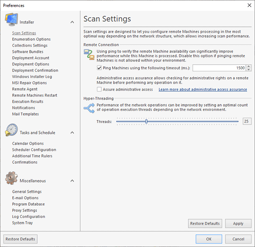
Task: Open Program Database page
Action: [x=28, y=204]
